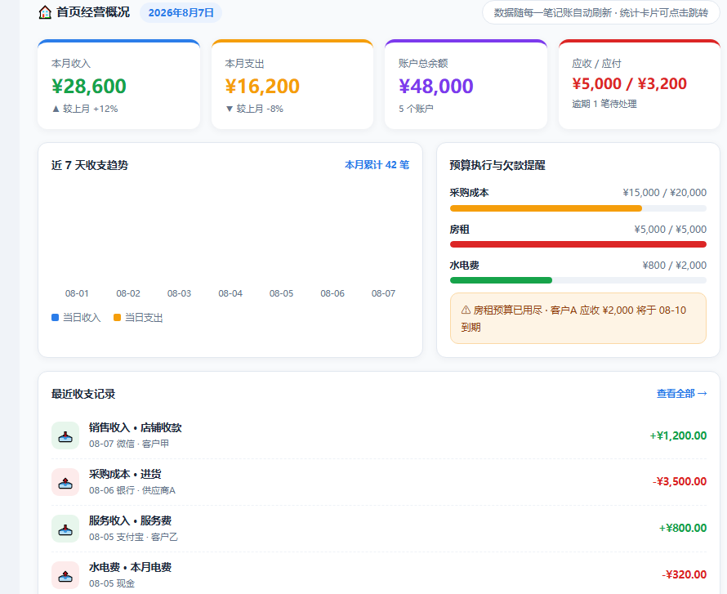The height and width of the screenshot is (594, 727).
Task: Click the ¥15,000 / ¥20,000 budget value
Action: [x=664, y=193]
